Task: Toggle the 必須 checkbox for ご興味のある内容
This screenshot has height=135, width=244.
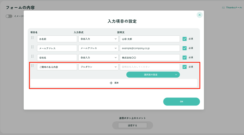Action: coord(185,67)
